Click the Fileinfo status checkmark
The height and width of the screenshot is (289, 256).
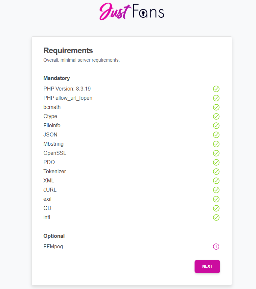216,126
